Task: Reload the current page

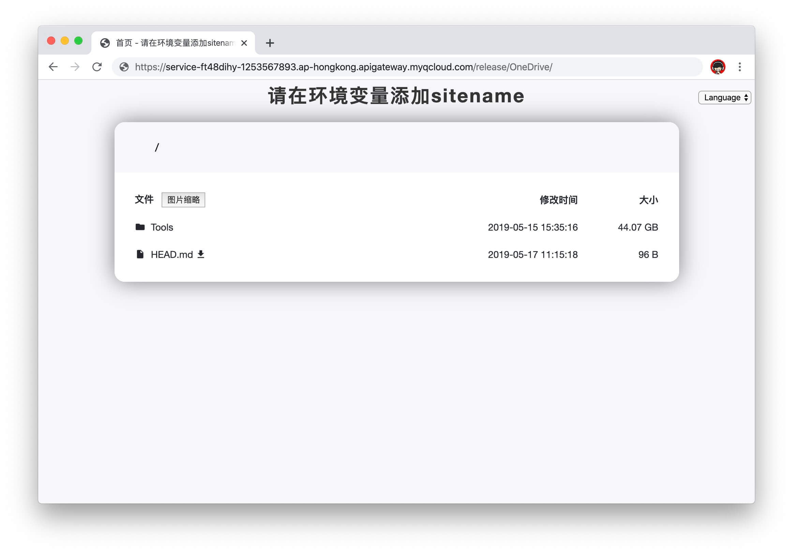Action: (x=97, y=67)
